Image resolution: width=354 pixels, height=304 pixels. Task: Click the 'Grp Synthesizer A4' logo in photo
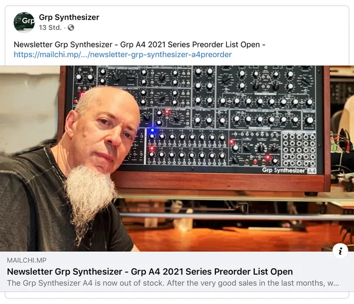pyautogui.click(x=289, y=170)
